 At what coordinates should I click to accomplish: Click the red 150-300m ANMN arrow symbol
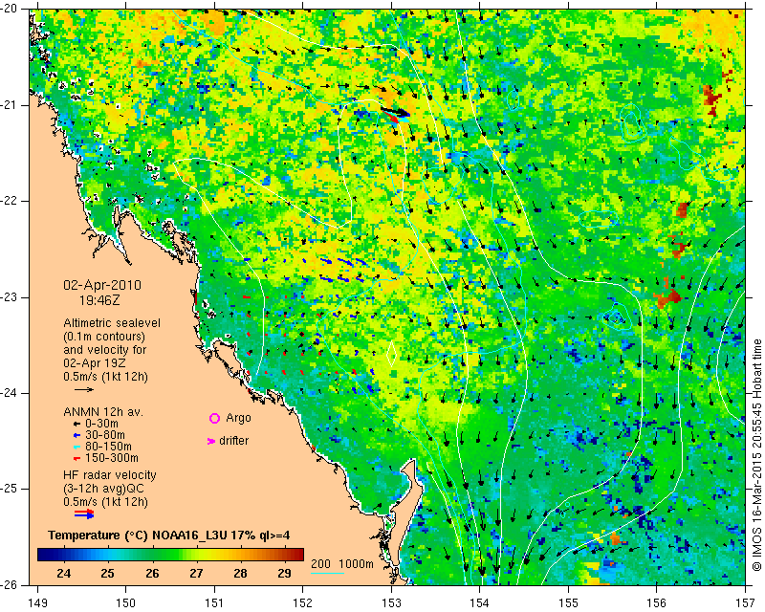[x=76, y=458]
